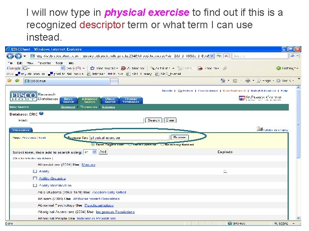Screen dimensions: 309x231
Task: Select the Term Contains radio button
Action: point(130,145)
